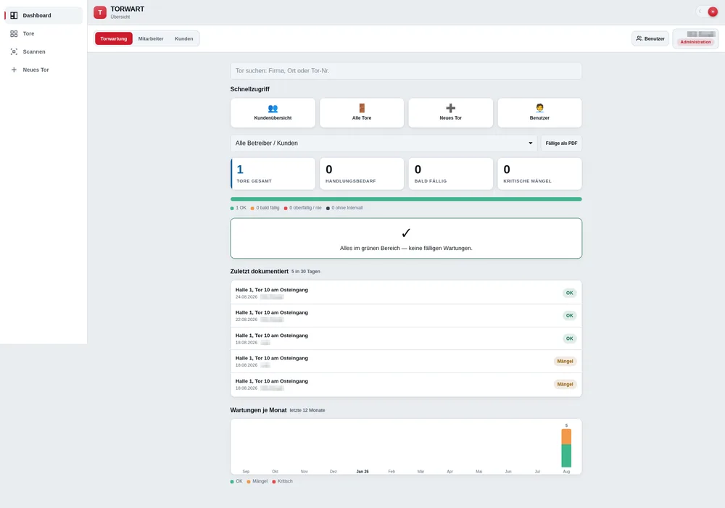Click the '0 ohne Intervall' legend entry

[344, 208]
